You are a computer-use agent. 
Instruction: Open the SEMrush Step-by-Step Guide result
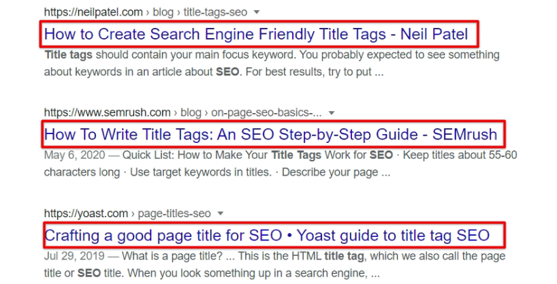(x=270, y=133)
